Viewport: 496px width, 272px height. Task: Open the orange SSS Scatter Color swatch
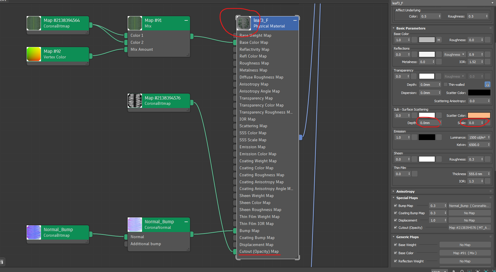[x=479, y=116]
